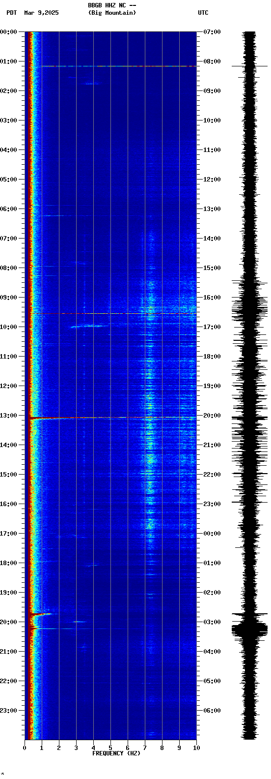The width and height of the screenshot is (271, 779).
Task: Click the PDT timezone label
Action: [x=11, y=13]
